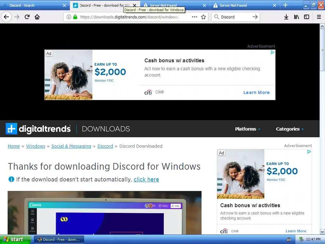Open a new tab with plus

tap(285, 5)
